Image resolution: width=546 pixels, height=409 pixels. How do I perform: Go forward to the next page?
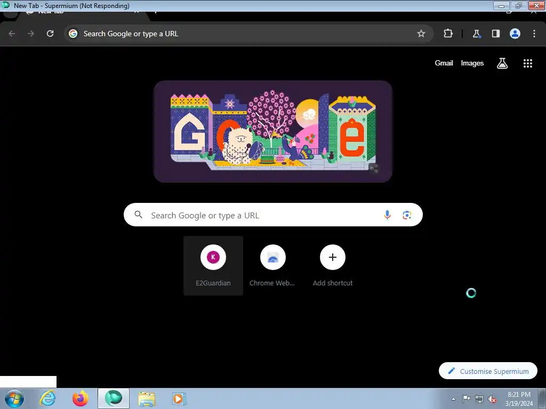(x=31, y=34)
